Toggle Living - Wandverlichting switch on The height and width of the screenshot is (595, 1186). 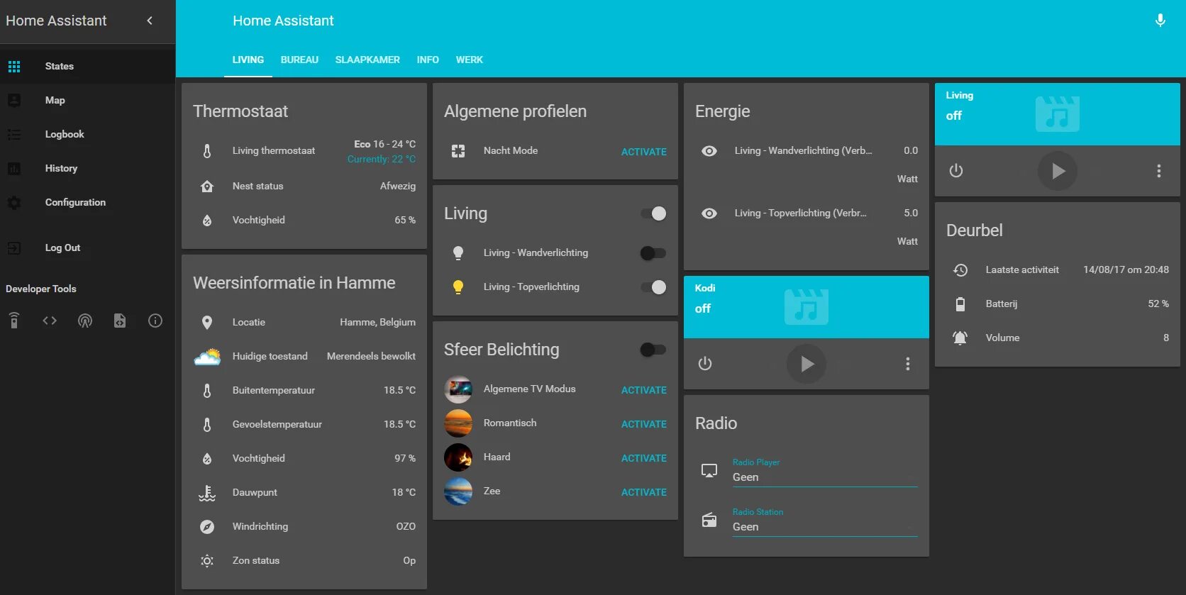click(x=653, y=253)
